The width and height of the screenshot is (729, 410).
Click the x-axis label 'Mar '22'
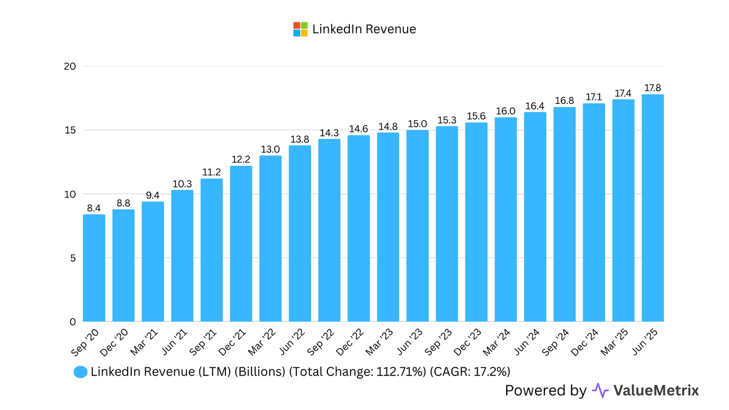coord(263,342)
